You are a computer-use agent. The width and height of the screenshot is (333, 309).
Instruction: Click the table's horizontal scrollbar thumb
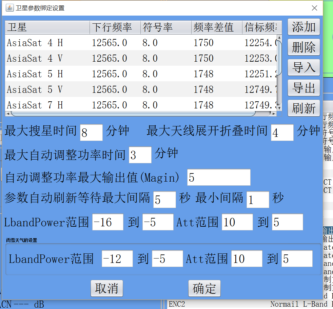tap(133, 114)
